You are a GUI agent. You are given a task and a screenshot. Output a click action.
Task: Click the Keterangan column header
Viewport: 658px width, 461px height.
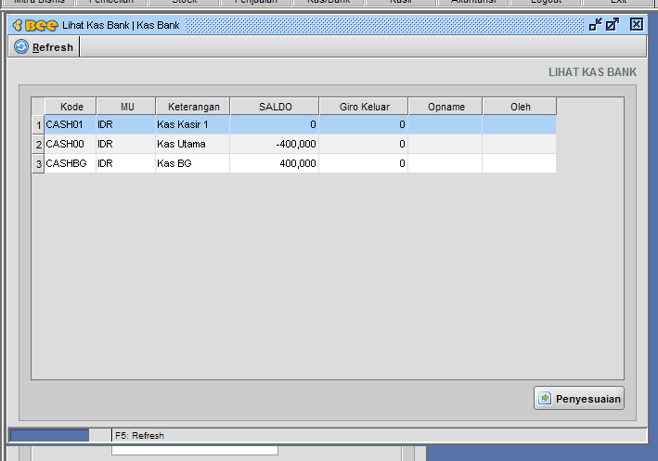pos(193,107)
